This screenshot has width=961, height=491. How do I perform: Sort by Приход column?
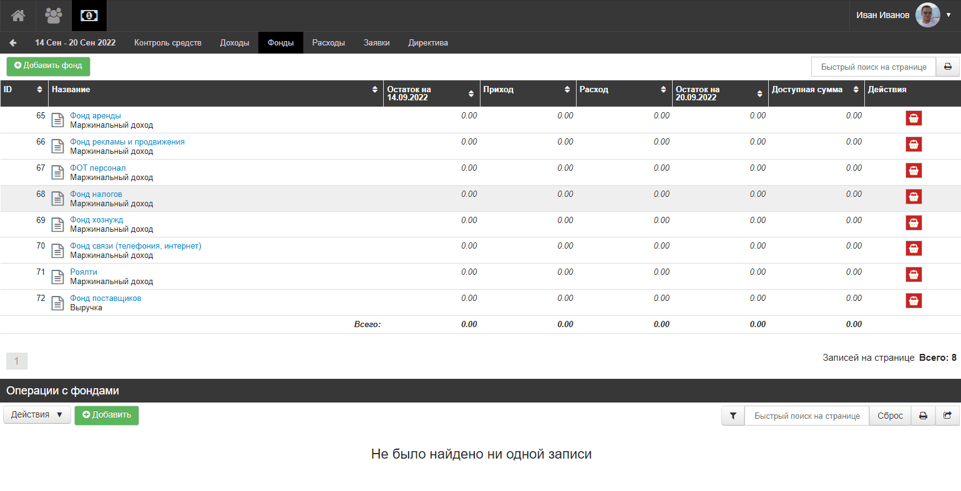coord(567,90)
